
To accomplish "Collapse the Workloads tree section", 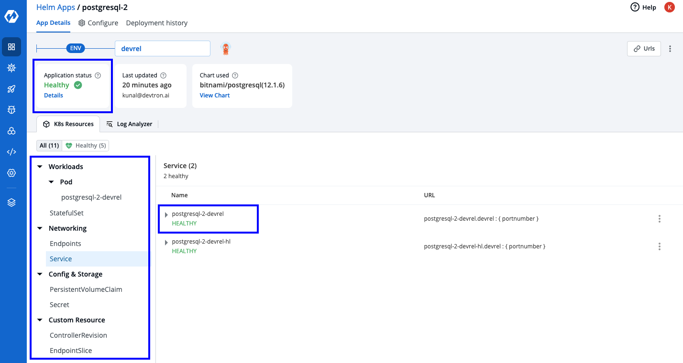I will coord(40,167).
